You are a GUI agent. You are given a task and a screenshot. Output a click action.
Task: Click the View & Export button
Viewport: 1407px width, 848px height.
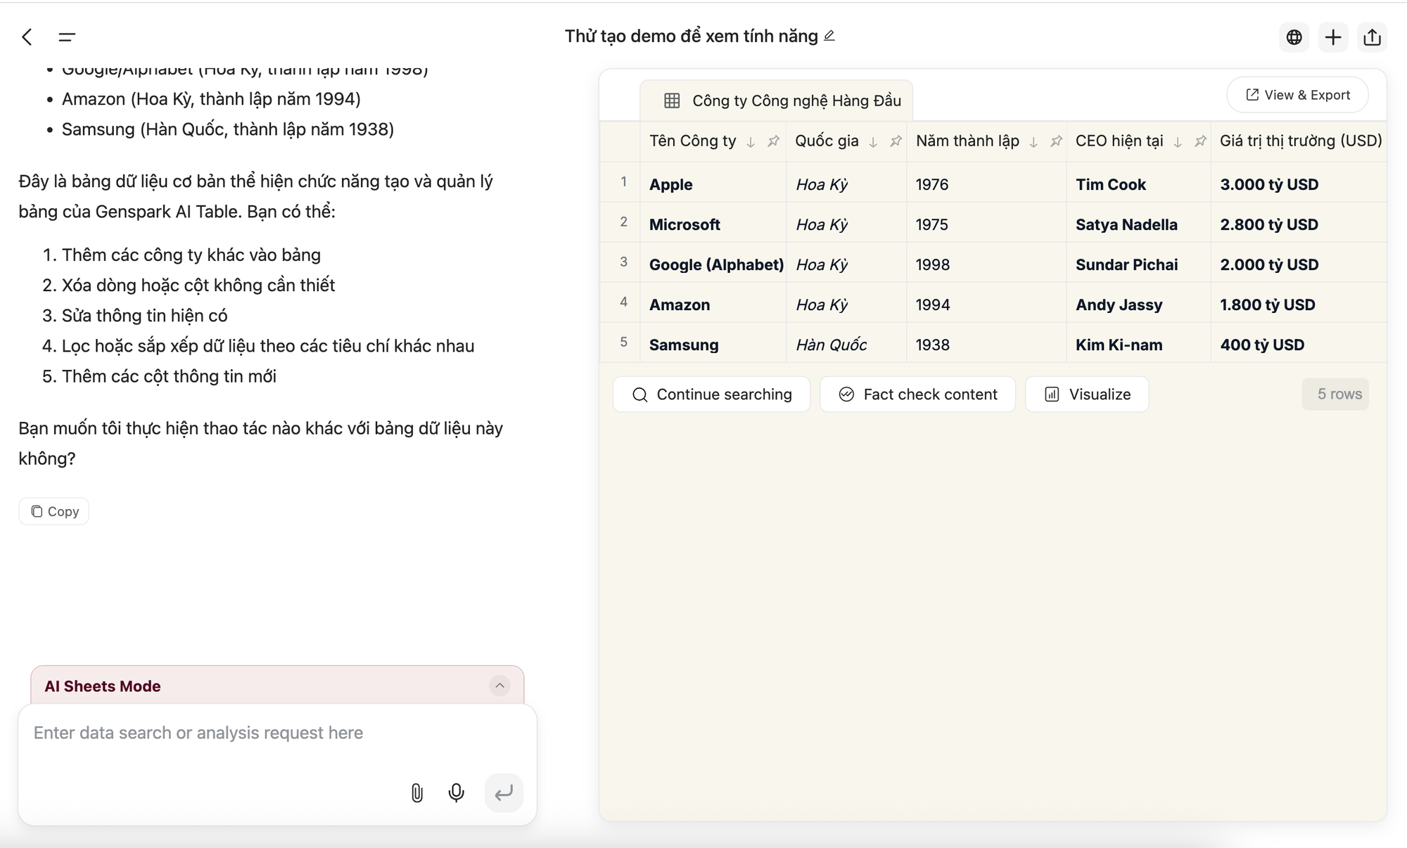tap(1297, 95)
